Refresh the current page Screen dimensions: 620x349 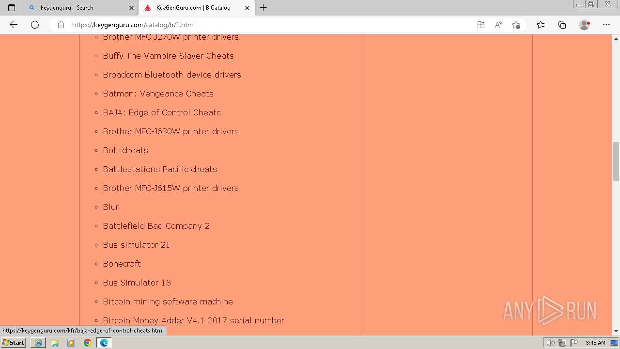(x=35, y=25)
